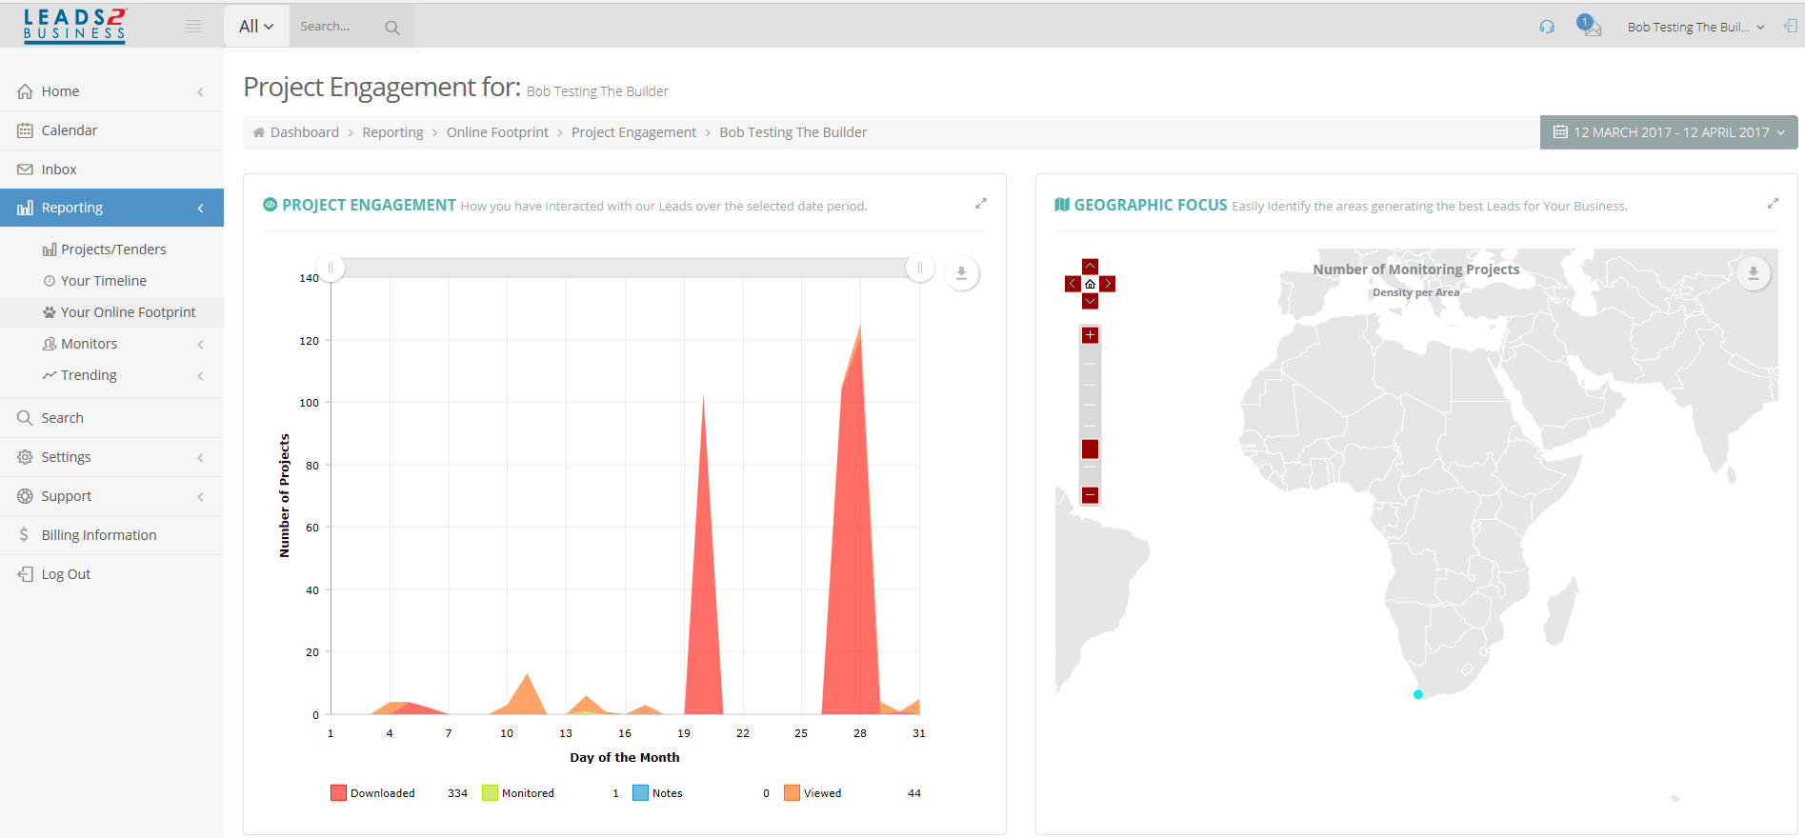Click the map zoom slider handle
Image resolution: width=1805 pixels, height=838 pixels.
[1090, 449]
